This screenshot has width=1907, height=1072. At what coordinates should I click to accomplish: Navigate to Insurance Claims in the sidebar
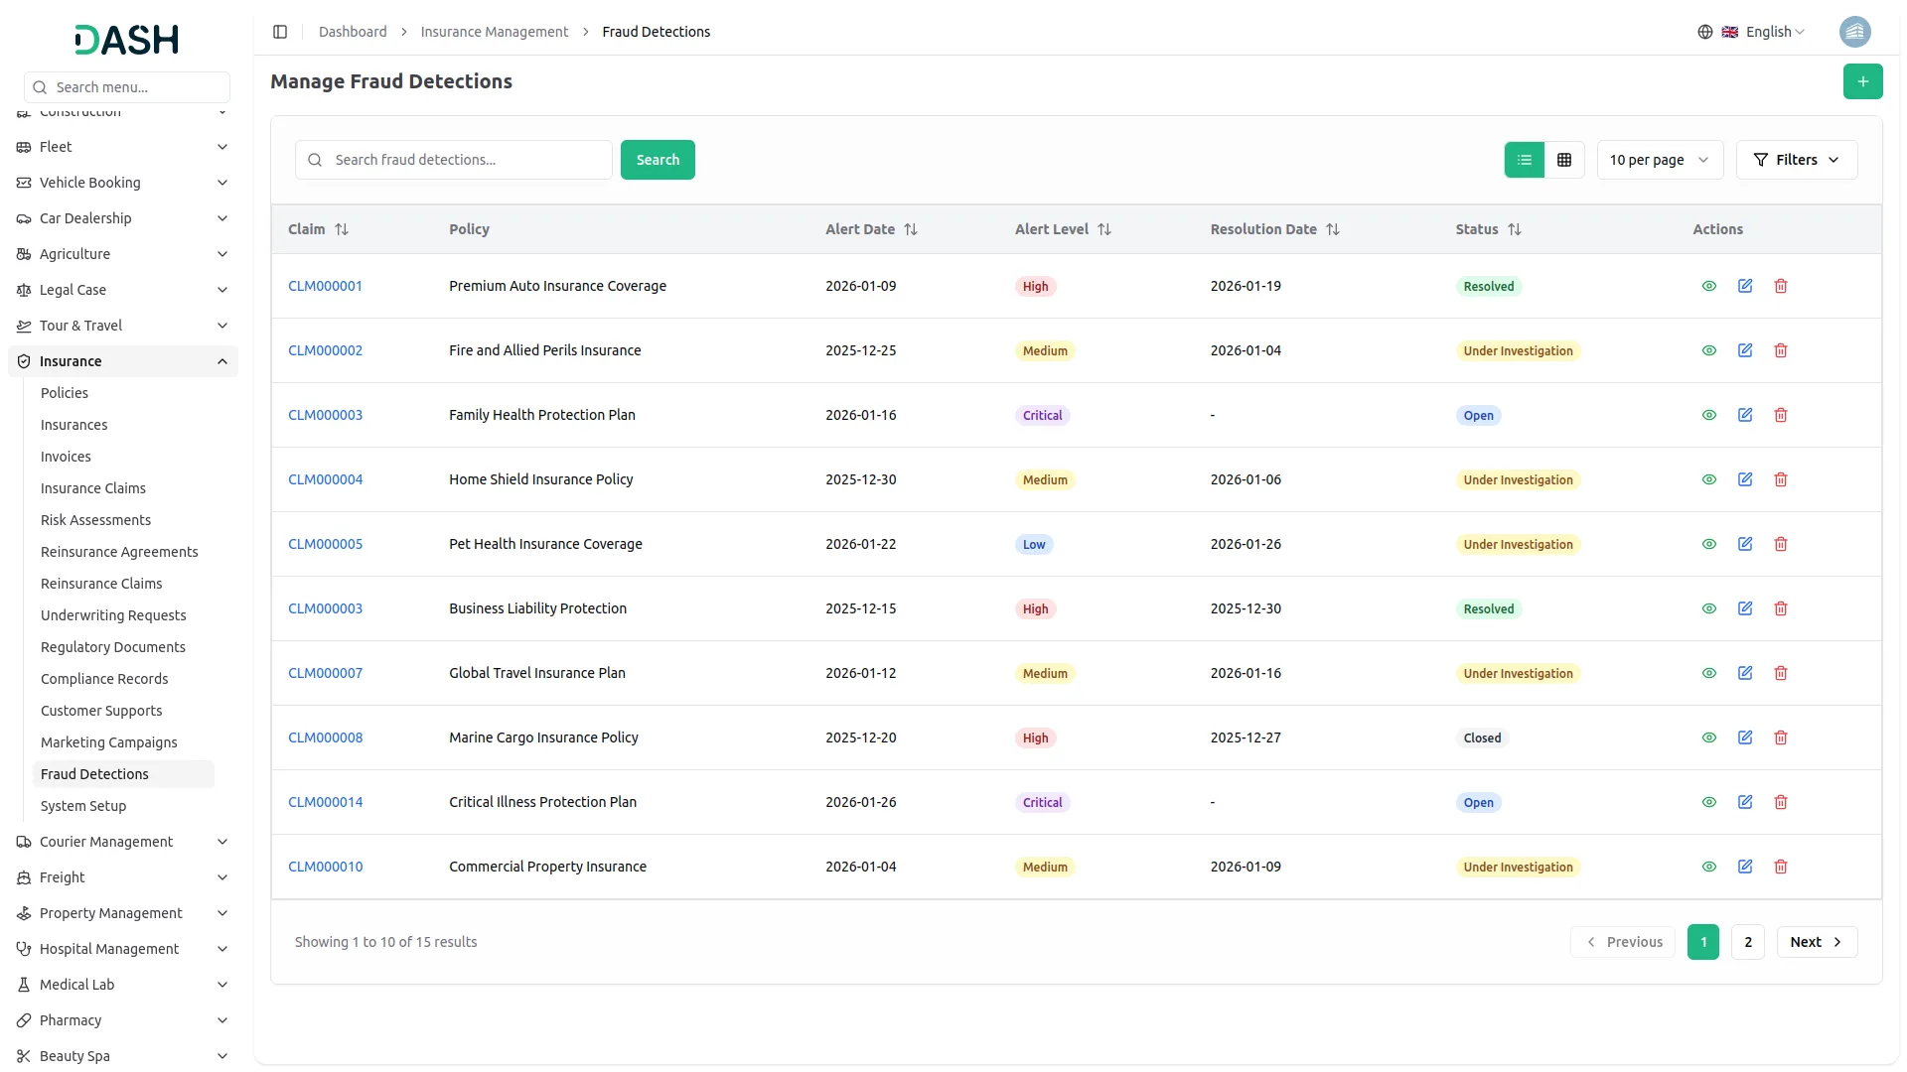click(x=92, y=487)
